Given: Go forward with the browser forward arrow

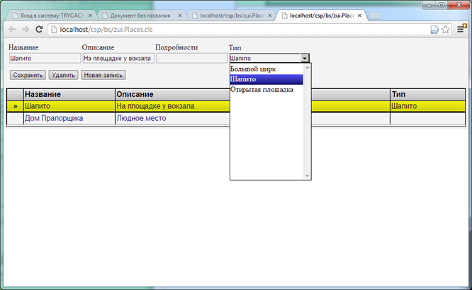Looking at the screenshot, I should tap(26, 29).
